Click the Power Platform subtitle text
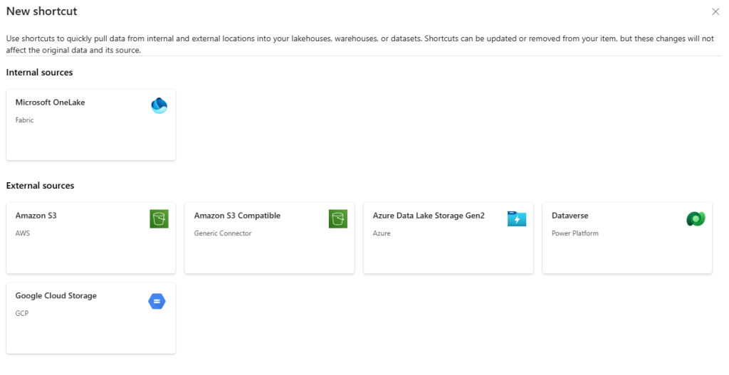729x375 pixels. pyautogui.click(x=575, y=233)
